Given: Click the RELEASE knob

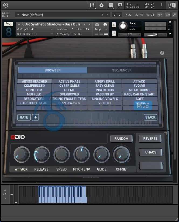Looking at the screenshot, I should (x=42, y=155).
